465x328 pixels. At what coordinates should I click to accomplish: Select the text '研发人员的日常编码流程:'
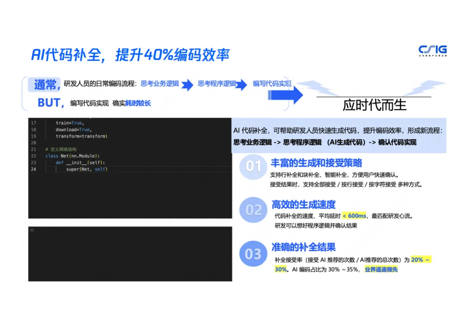pyautogui.click(x=100, y=84)
